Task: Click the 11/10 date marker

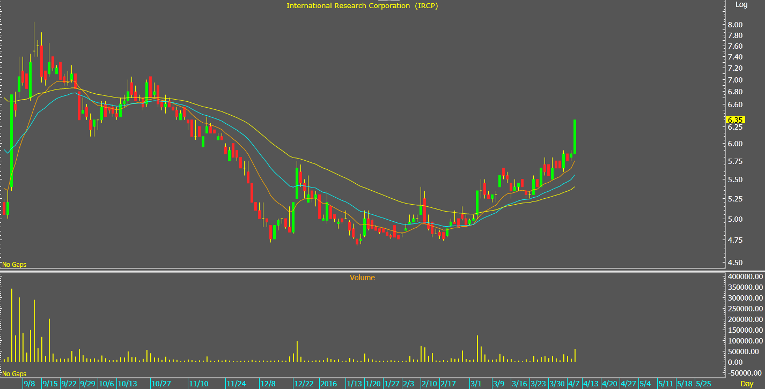Action: [x=198, y=384]
